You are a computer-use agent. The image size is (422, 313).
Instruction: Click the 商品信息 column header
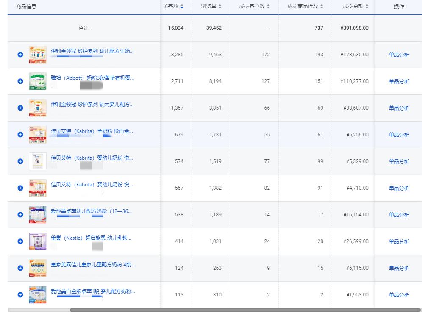[26, 6]
